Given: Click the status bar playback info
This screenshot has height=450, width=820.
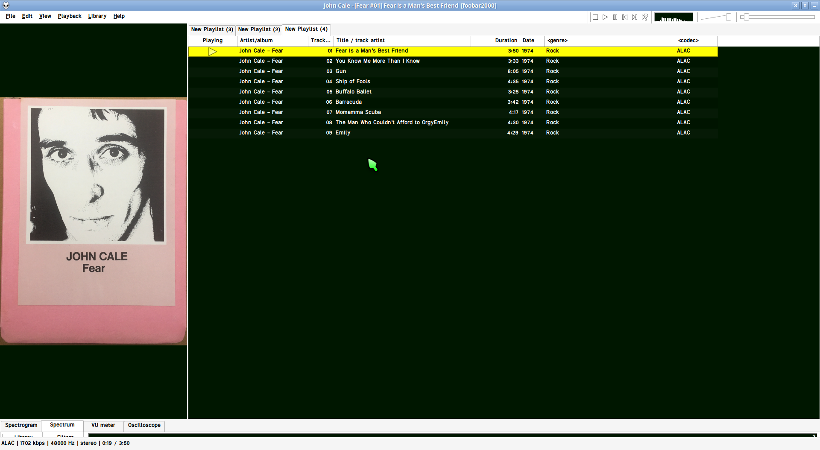Looking at the screenshot, I should tap(65, 443).
